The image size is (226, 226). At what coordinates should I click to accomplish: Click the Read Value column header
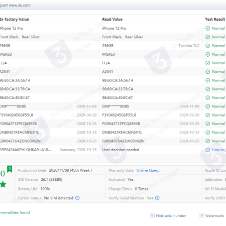click(x=112, y=20)
